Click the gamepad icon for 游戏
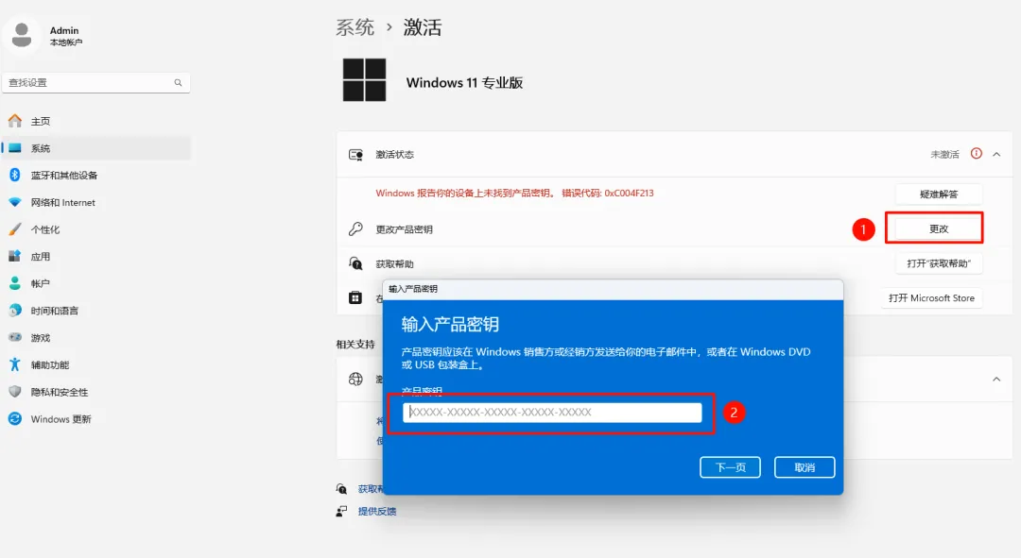 15,337
